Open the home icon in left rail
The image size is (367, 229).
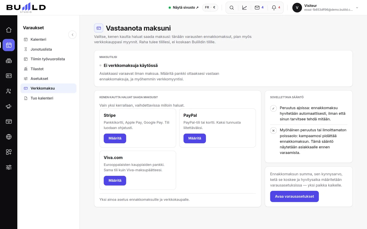click(9, 30)
